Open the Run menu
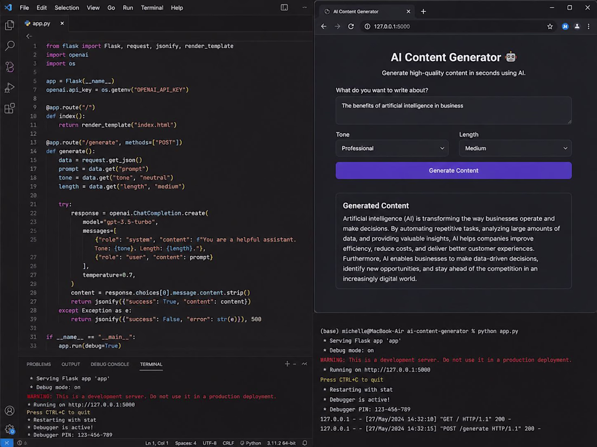The height and width of the screenshot is (447, 597). point(128,8)
